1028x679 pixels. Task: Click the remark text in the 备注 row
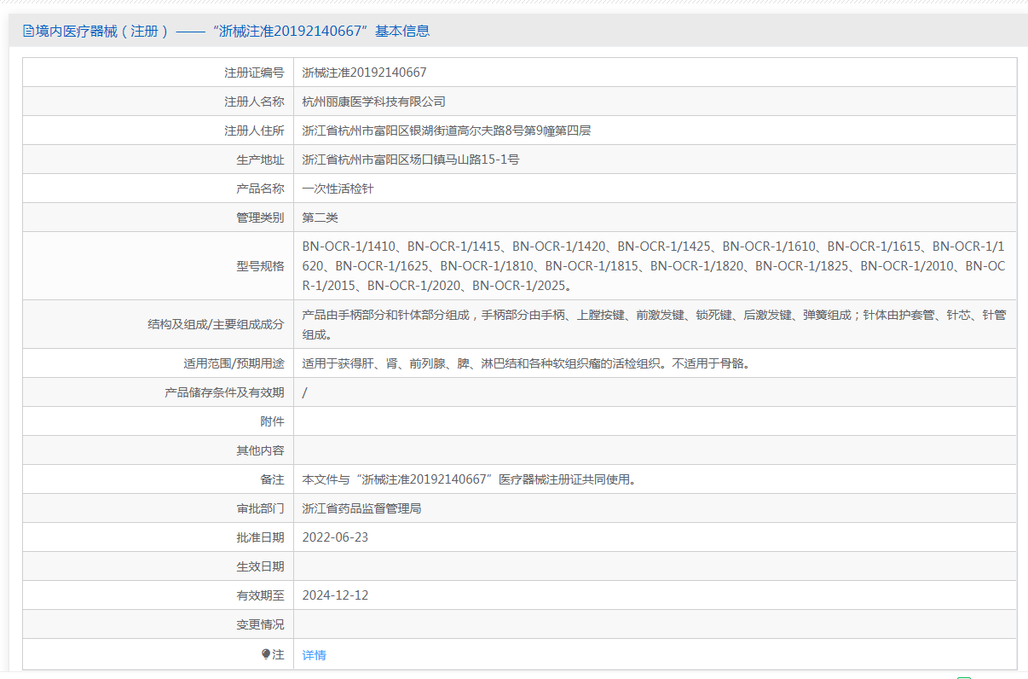coord(469,479)
